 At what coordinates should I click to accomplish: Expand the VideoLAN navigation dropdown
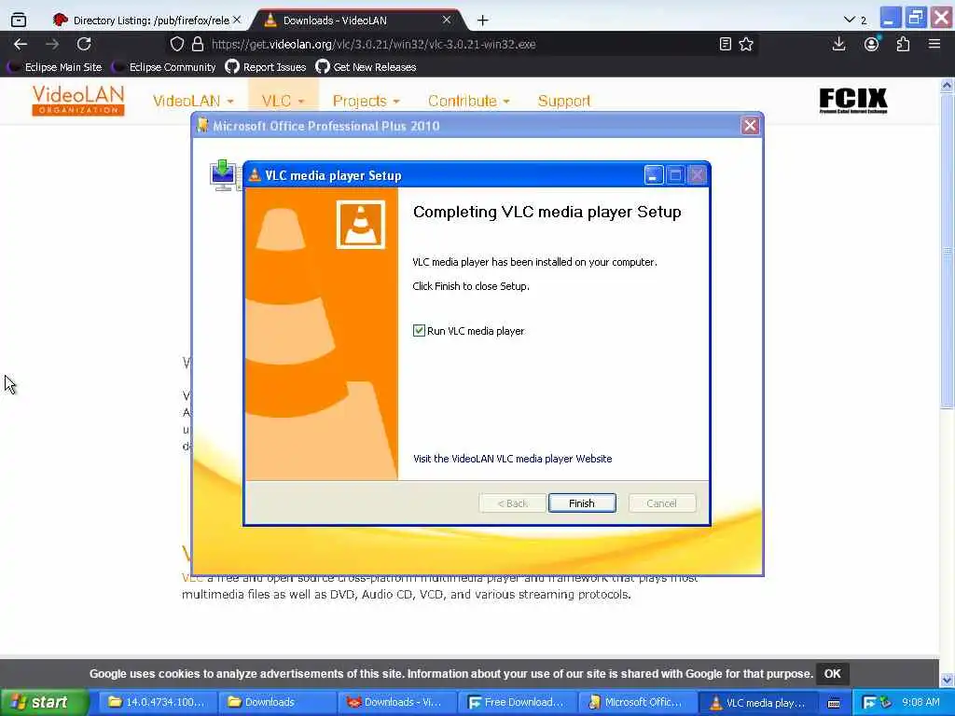pyautogui.click(x=193, y=101)
